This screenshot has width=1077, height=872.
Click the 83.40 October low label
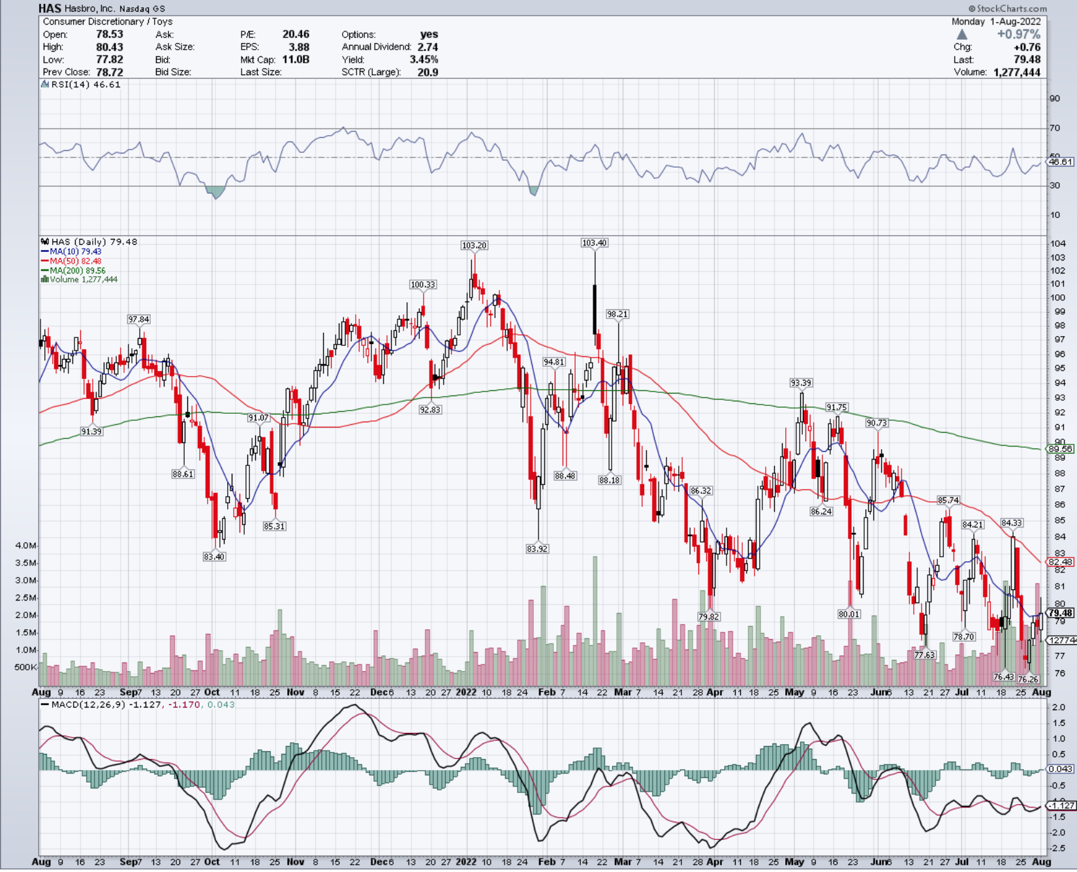tap(214, 557)
